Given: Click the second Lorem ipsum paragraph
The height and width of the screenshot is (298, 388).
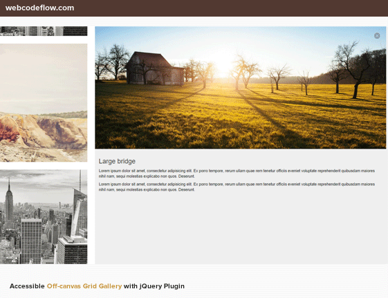Looking at the screenshot, I should pyautogui.click(x=237, y=187).
